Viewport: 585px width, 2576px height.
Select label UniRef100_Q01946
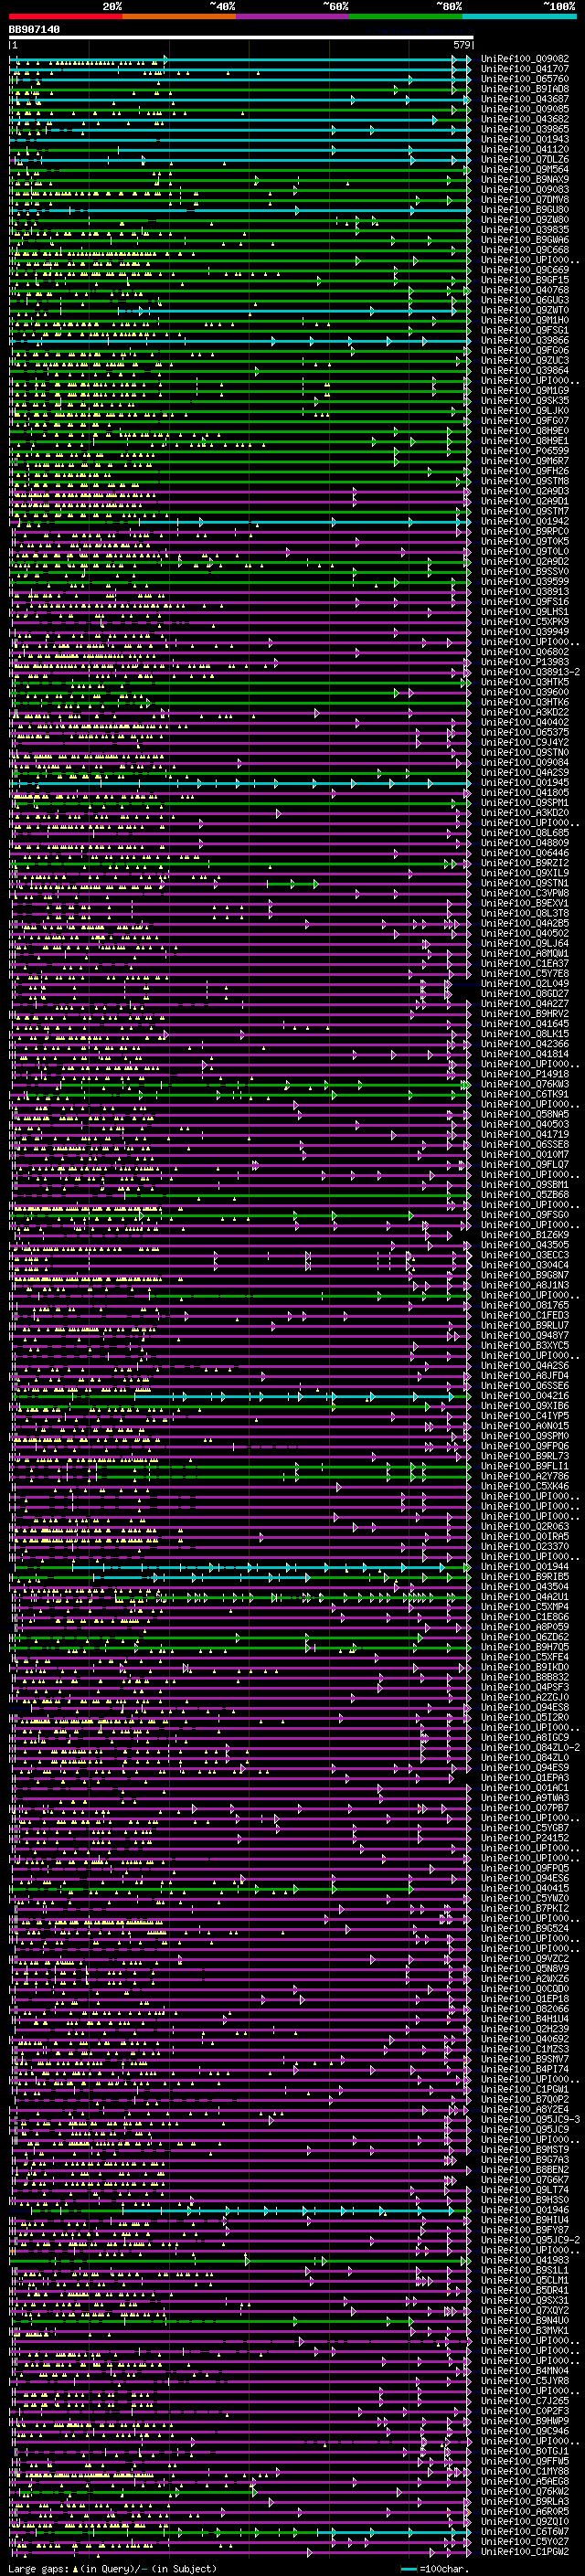click(x=525, y=2210)
